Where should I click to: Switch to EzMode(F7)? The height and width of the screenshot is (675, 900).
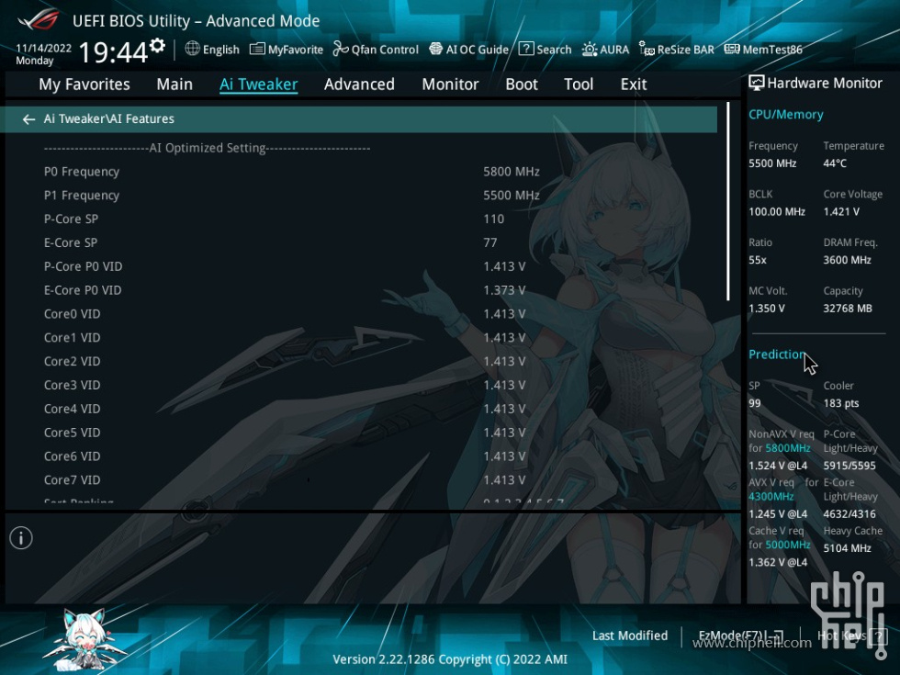pos(740,636)
